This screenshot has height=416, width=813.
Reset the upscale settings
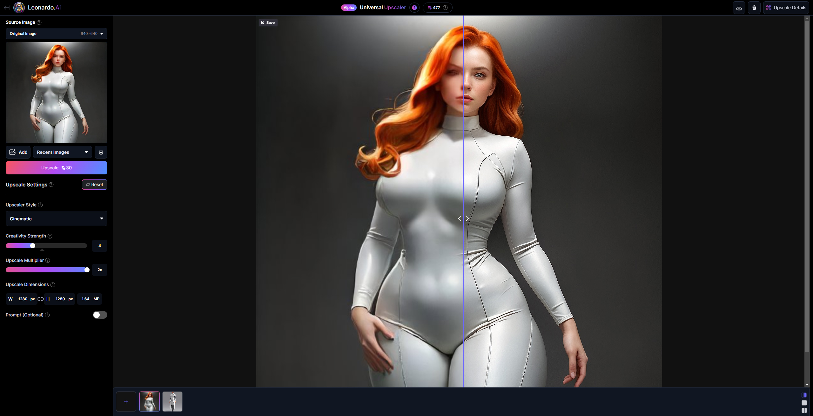94,185
